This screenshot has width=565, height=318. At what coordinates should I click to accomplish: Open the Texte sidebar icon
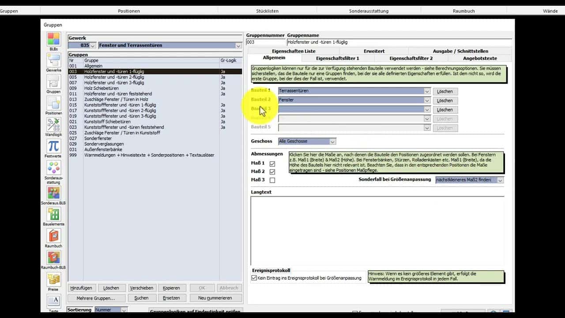pos(53,301)
